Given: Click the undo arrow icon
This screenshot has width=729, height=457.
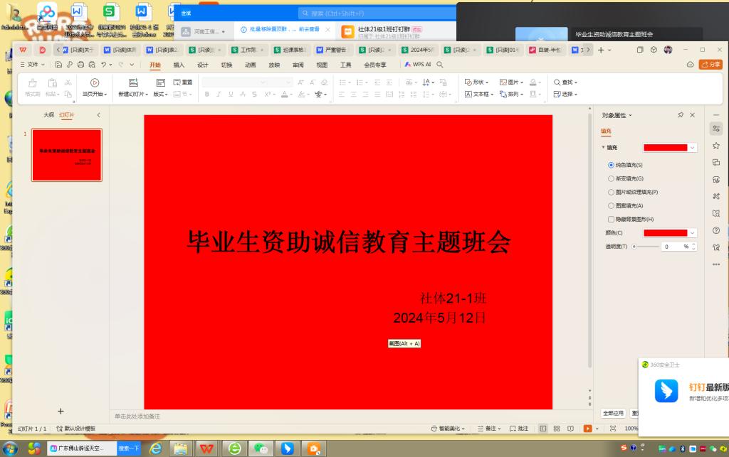Looking at the screenshot, I should (104, 65).
